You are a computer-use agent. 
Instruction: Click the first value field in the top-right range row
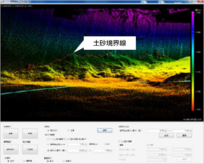pos(157,131)
